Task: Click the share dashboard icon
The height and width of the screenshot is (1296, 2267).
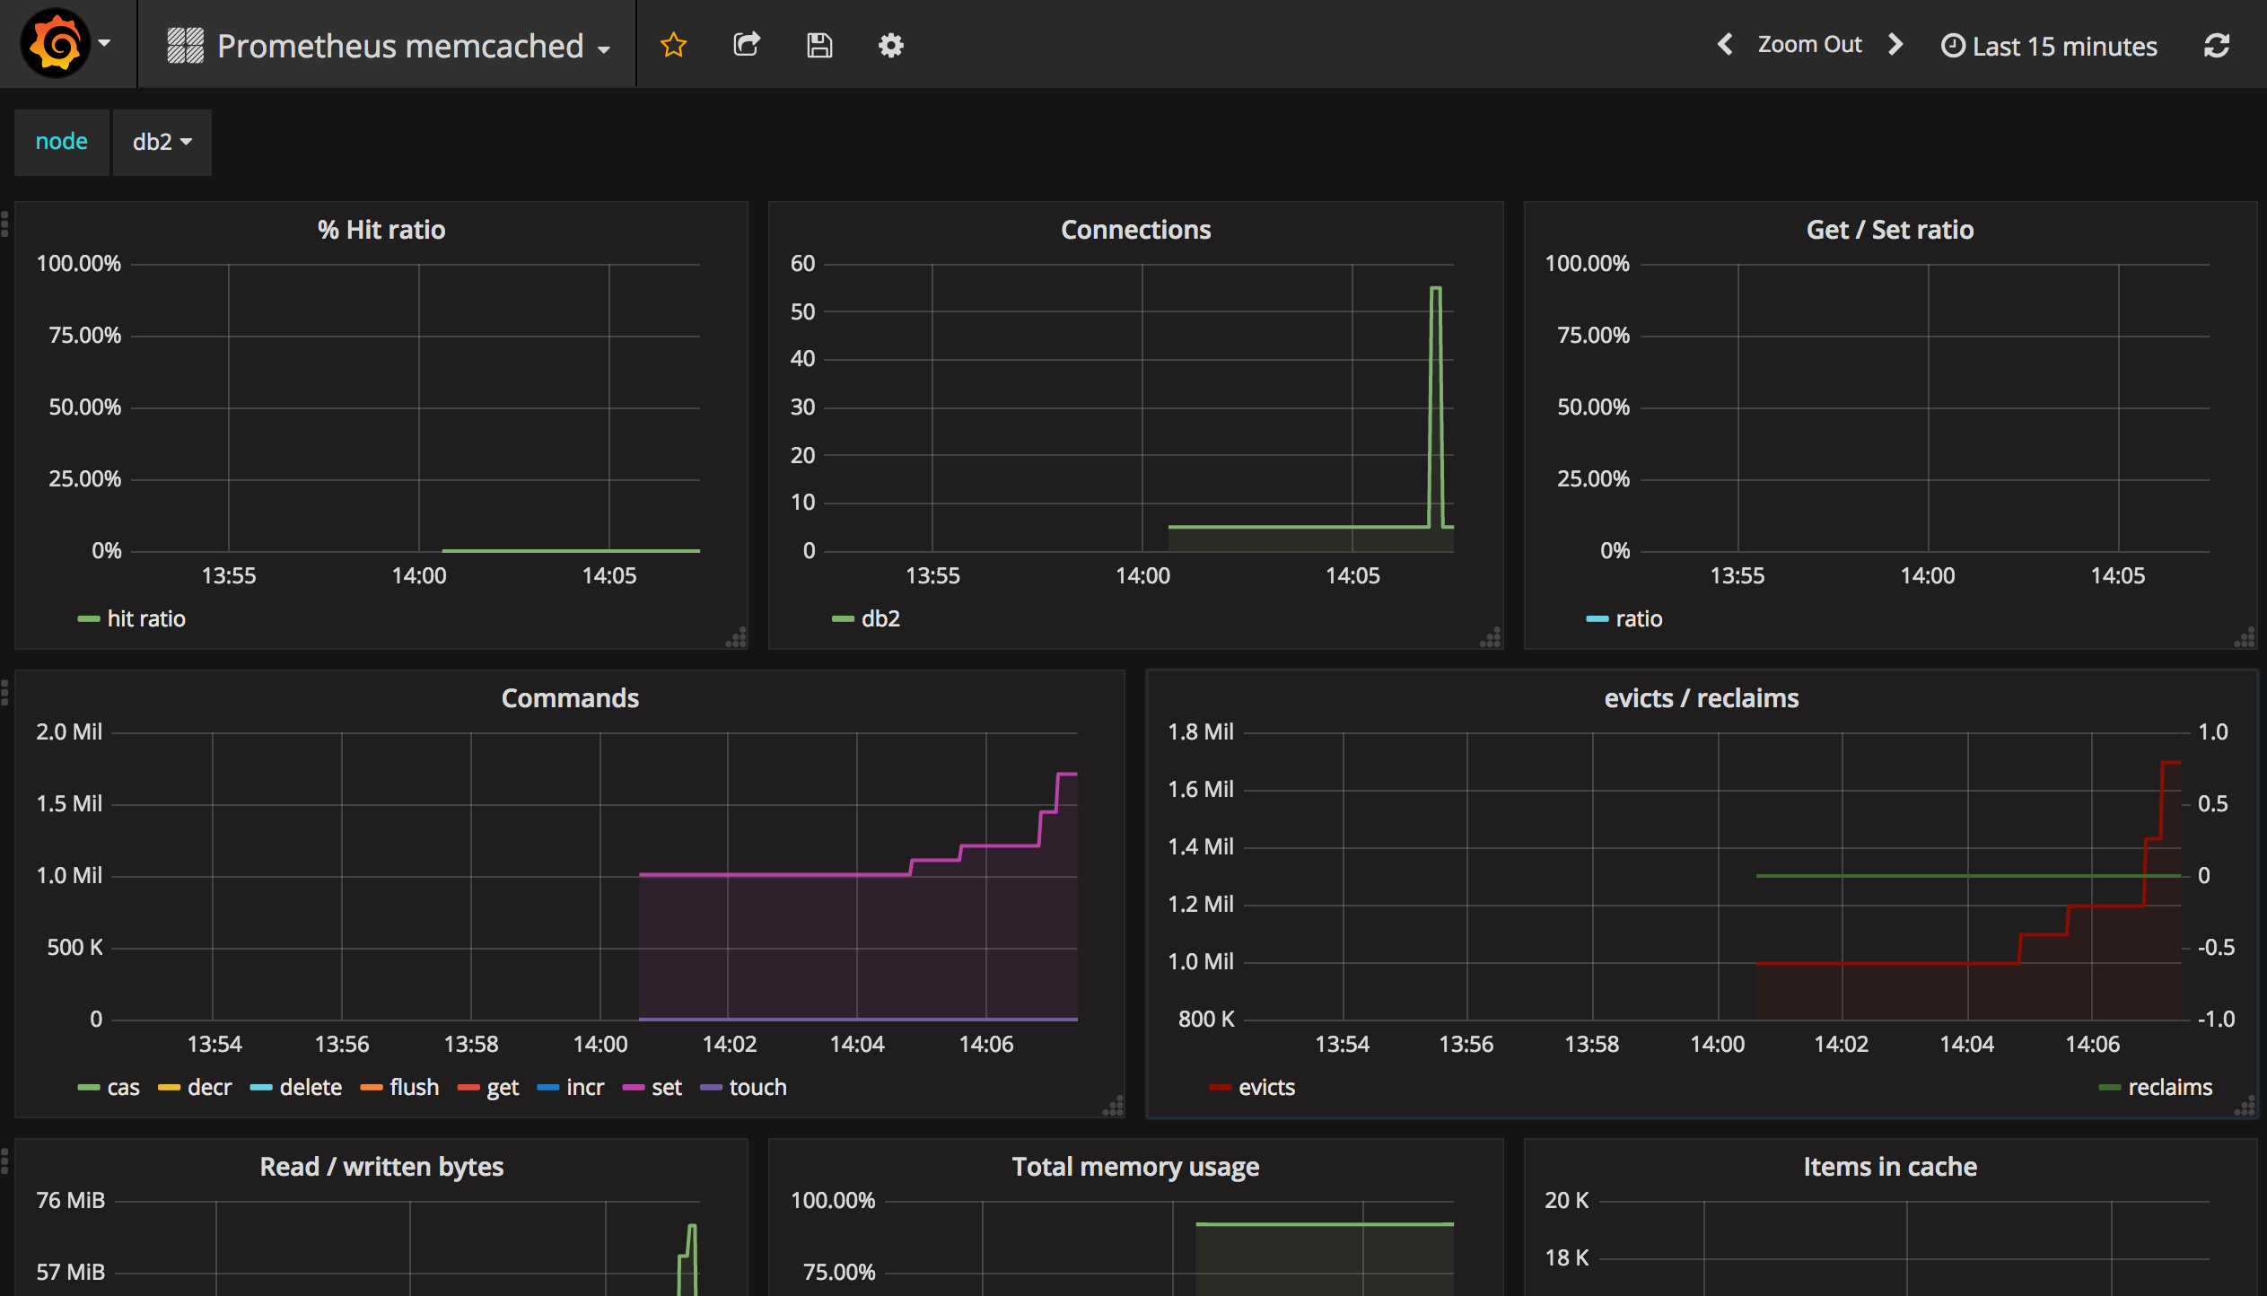Action: click(x=747, y=45)
